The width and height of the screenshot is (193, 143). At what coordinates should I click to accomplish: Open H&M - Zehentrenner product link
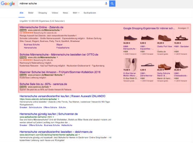coord(147,74)
